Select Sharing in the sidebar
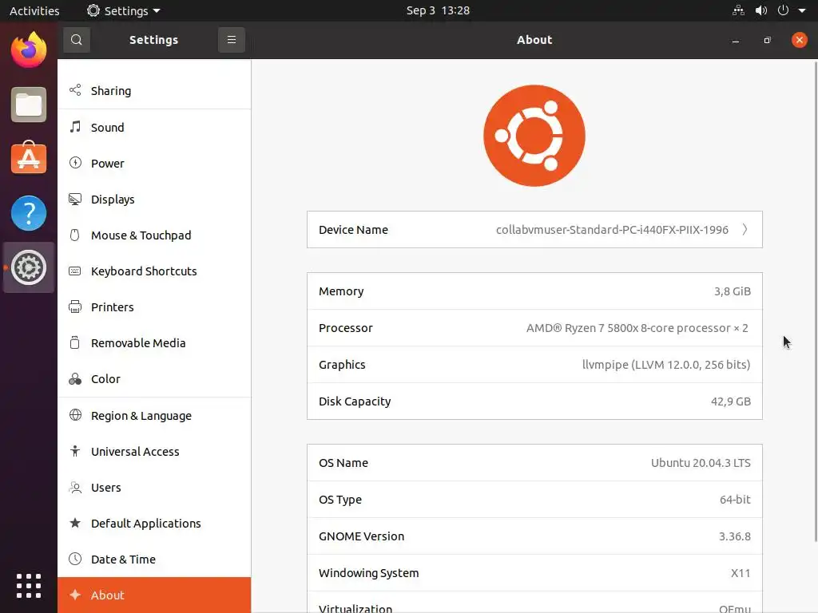 coord(154,91)
